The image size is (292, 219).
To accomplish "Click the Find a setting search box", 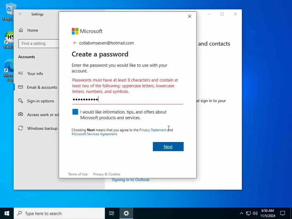I will coord(38,44).
